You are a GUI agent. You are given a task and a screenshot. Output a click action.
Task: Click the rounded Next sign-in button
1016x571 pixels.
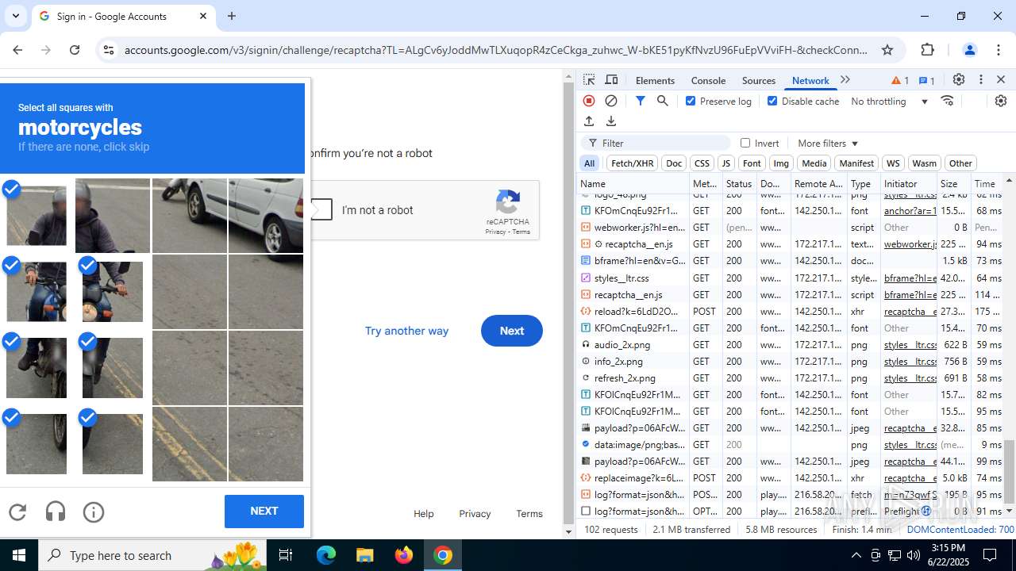pyautogui.click(x=512, y=331)
